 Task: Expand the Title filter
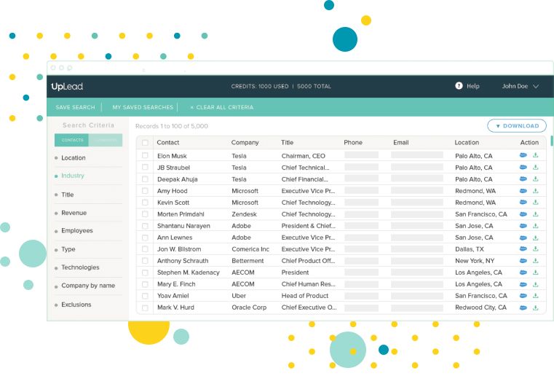coord(67,195)
